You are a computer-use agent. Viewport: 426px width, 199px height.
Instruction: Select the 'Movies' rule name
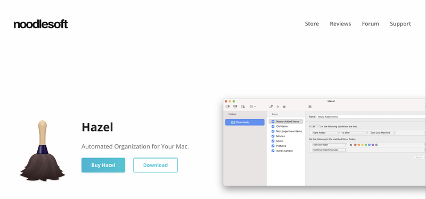coord(281,136)
